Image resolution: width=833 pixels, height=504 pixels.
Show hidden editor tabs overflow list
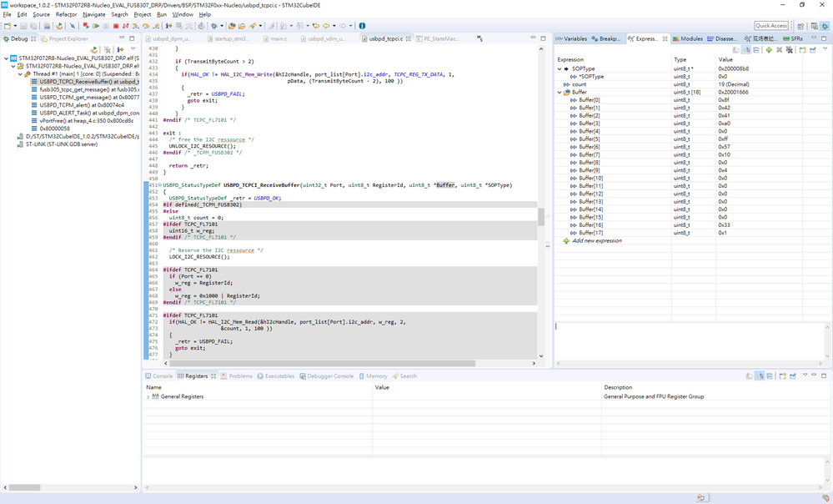click(x=479, y=38)
